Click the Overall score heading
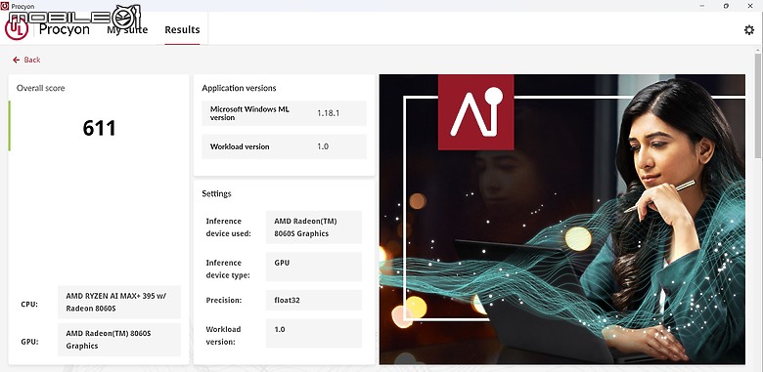763x372 pixels. click(40, 88)
